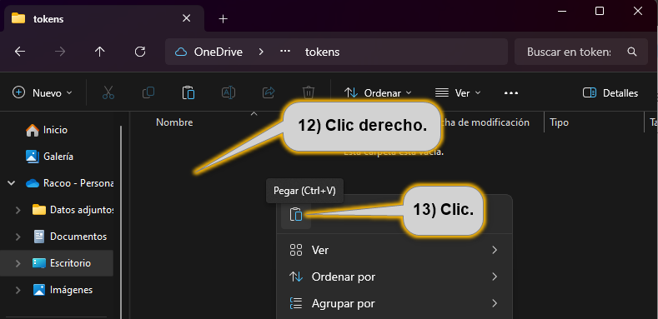658x319 pixels.
Task: Expand the Escritorio folder
Action: click(x=18, y=263)
